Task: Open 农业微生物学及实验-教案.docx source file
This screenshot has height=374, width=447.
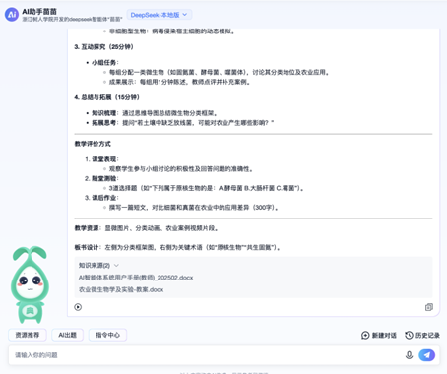Action: point(121,289)
